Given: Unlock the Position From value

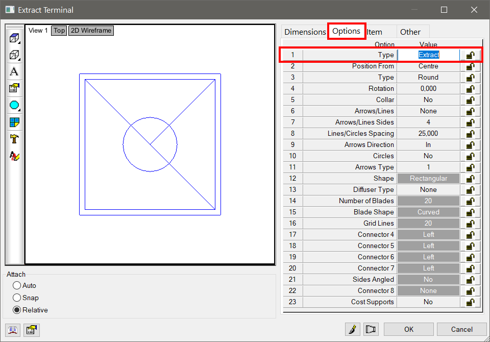Looking at the screenshot, I should click(x=469, y=66).
